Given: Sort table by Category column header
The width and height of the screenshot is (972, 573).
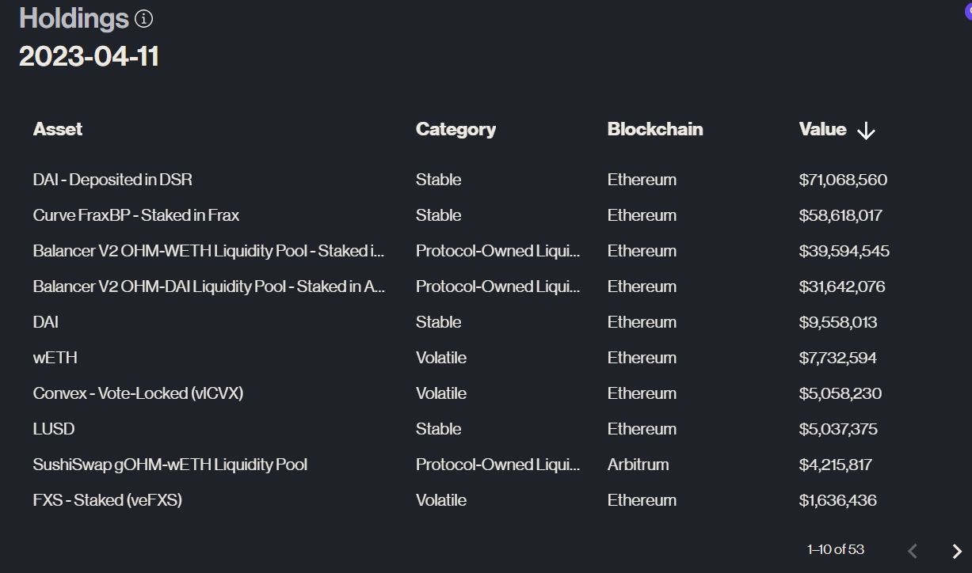Looking at the screenshot, I should [456, 129].
